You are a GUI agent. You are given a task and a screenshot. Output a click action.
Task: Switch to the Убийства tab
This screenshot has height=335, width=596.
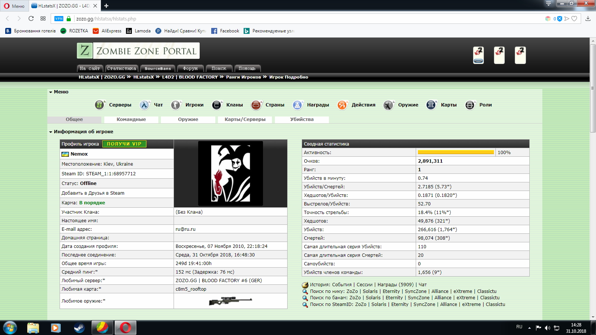pos(302,119)
